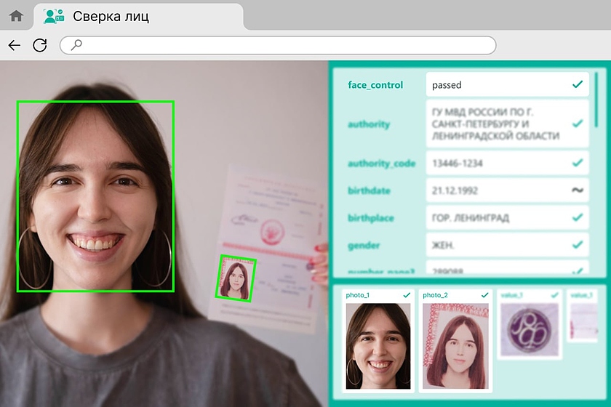Open the photo_1 selfie thumbnail
Viewport: 611px width, 407px height.
pyautogui.click(x=378, y=345)
